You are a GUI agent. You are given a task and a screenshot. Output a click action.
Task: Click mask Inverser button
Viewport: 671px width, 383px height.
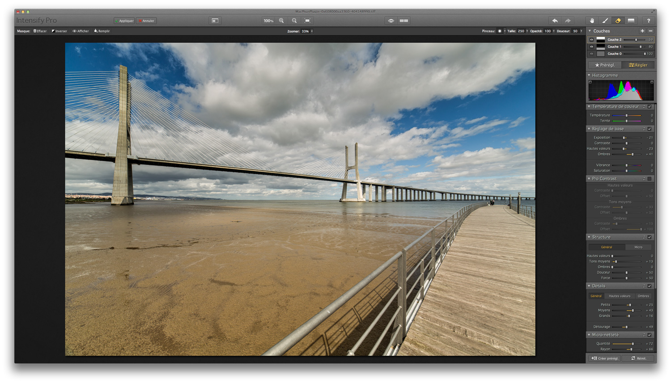tap(59, 31)
